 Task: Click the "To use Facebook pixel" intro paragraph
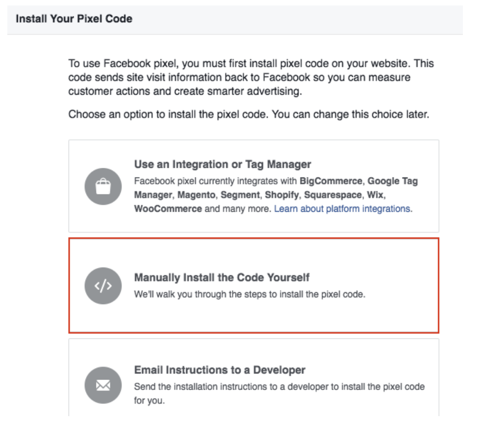(x=251, y=77)
